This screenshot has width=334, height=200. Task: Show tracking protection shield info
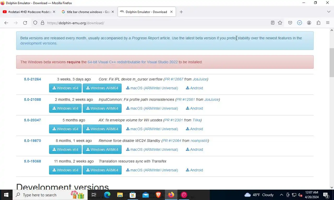tap(35, 23)
